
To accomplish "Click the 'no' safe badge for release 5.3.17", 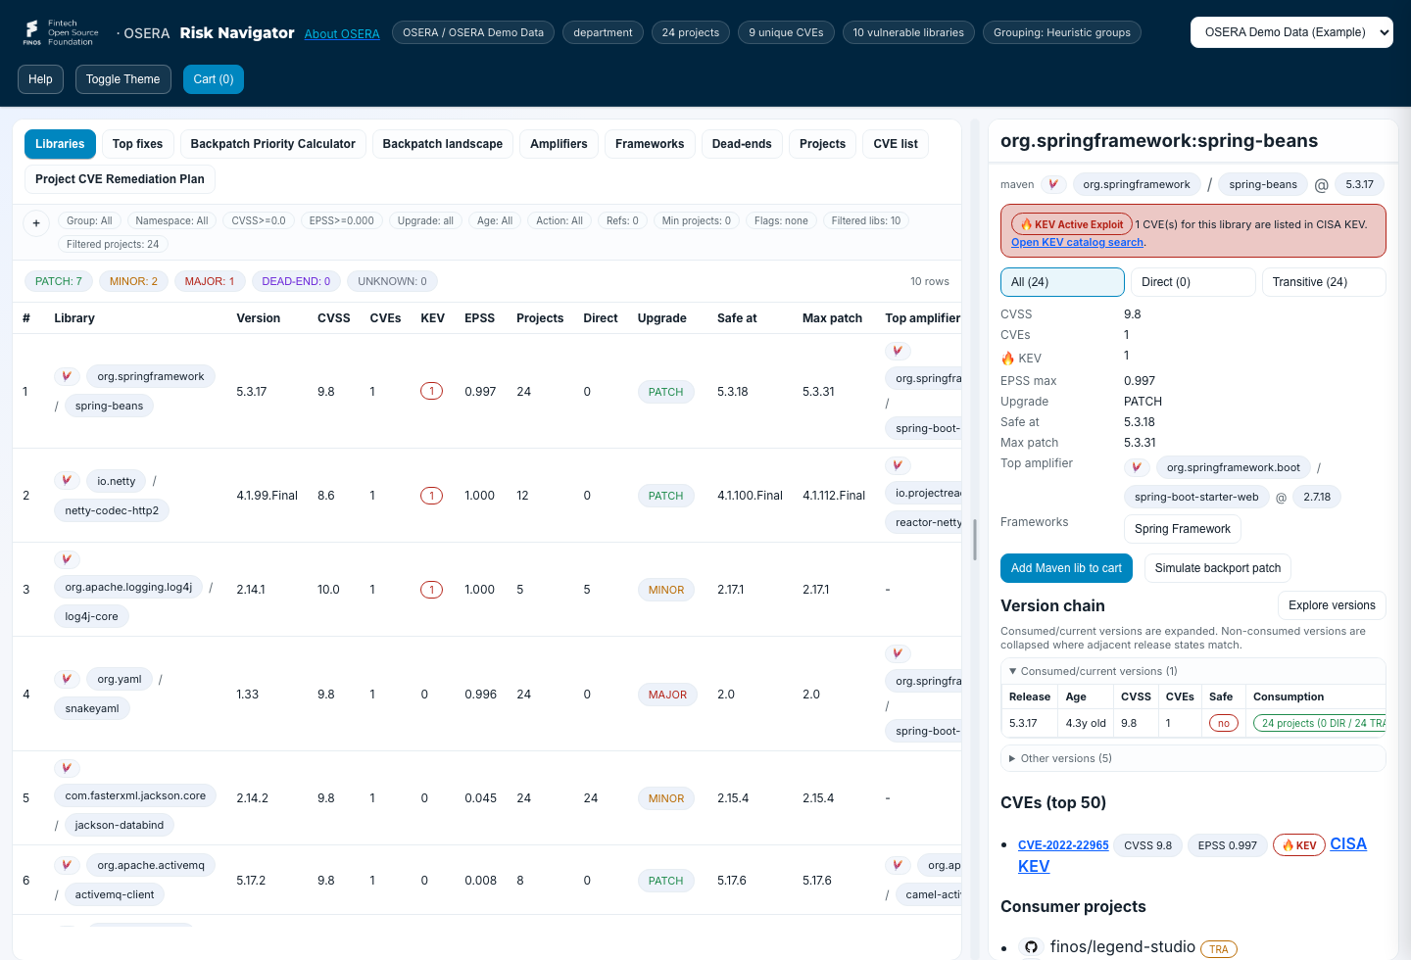I will (1224, 724).
